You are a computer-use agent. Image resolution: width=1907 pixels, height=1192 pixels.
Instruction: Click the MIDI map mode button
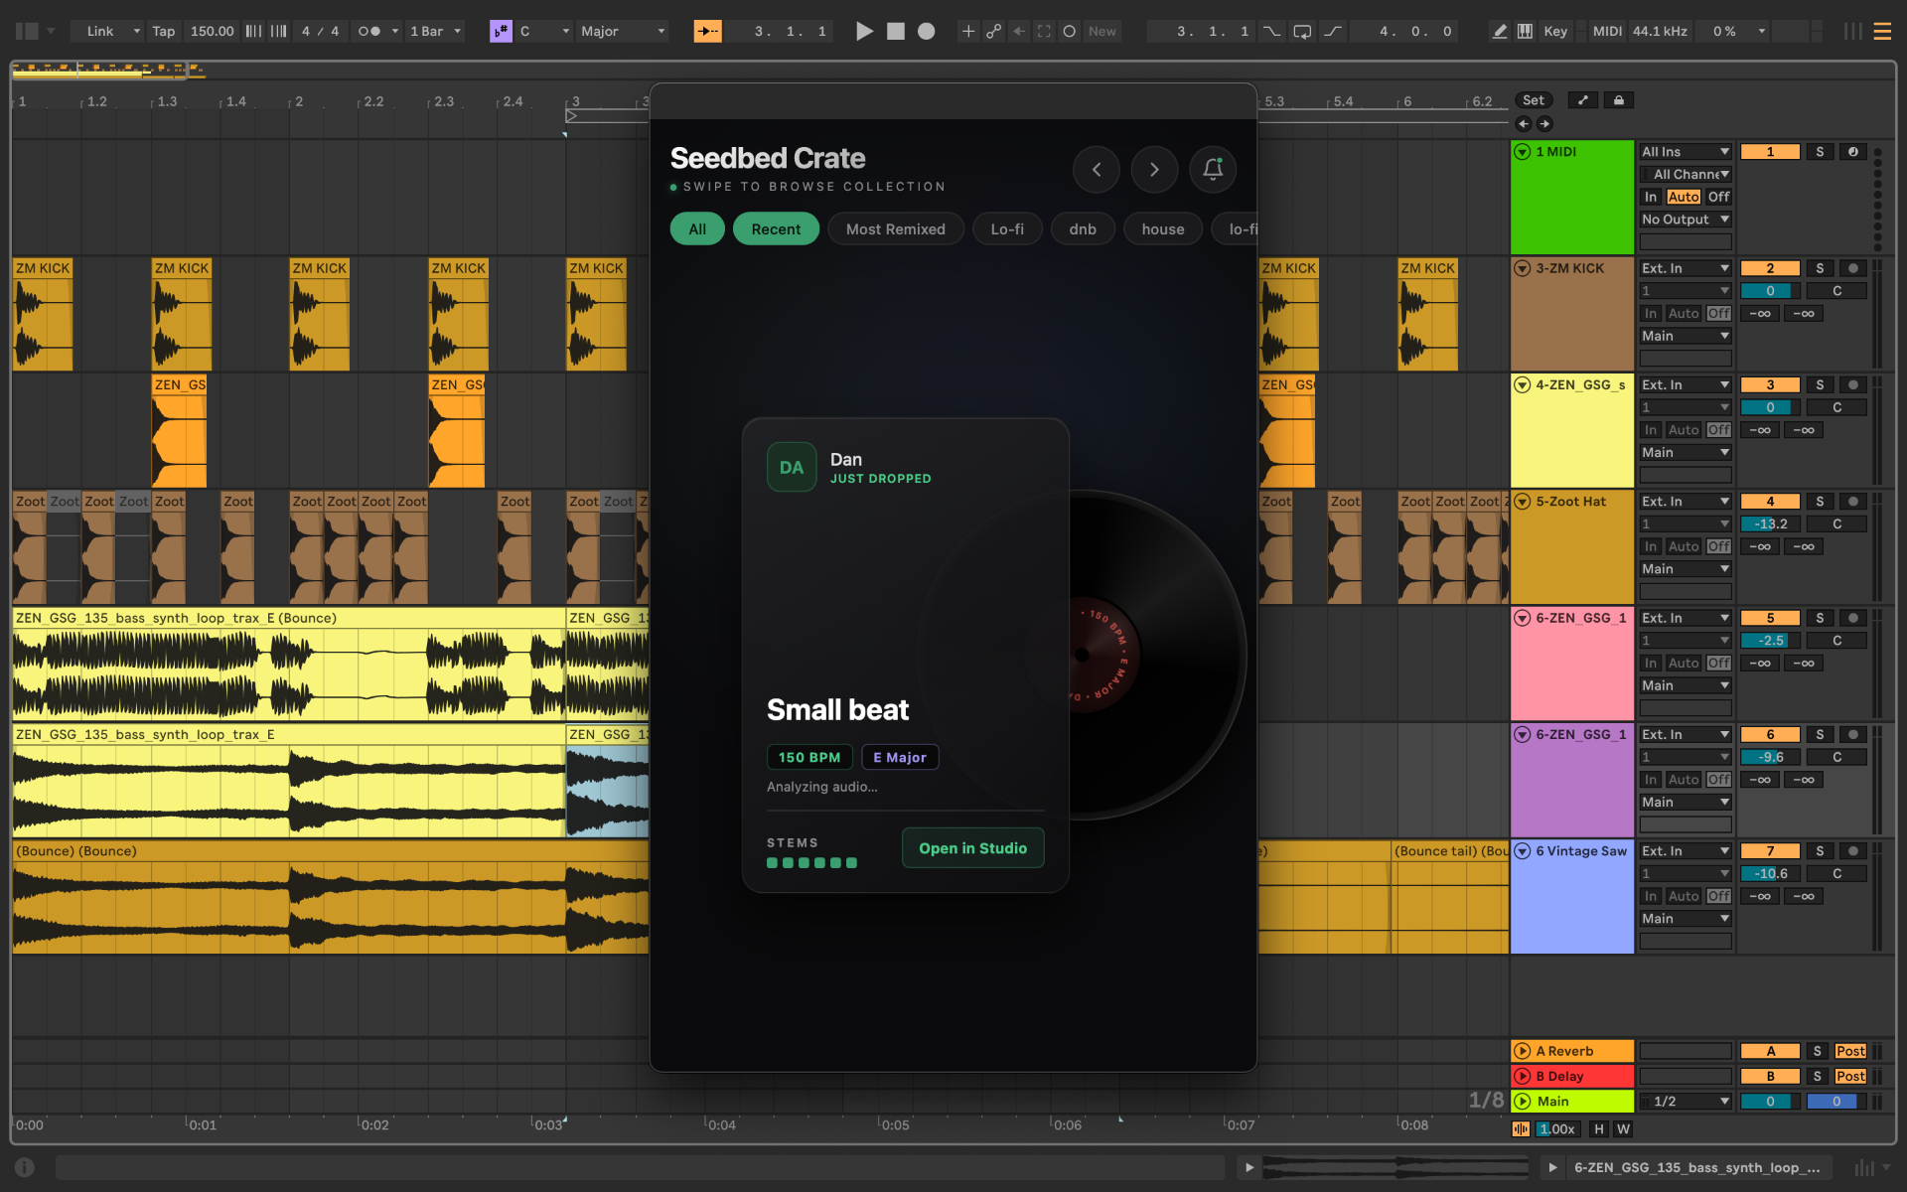1607,31
